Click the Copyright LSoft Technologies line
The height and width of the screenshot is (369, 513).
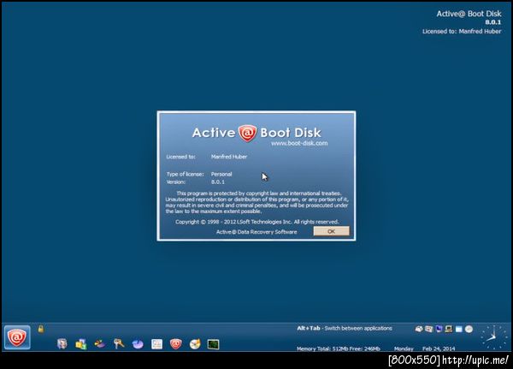coord(256,222)
